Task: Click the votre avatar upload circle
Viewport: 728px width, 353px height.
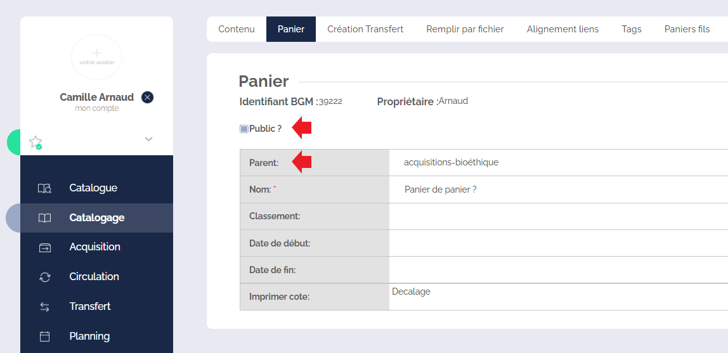Action: coord(96,57)
